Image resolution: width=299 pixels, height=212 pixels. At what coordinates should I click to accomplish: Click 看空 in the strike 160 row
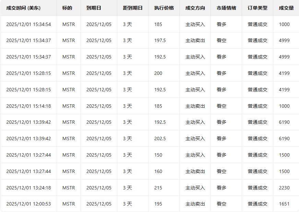(x=222, y=171)
